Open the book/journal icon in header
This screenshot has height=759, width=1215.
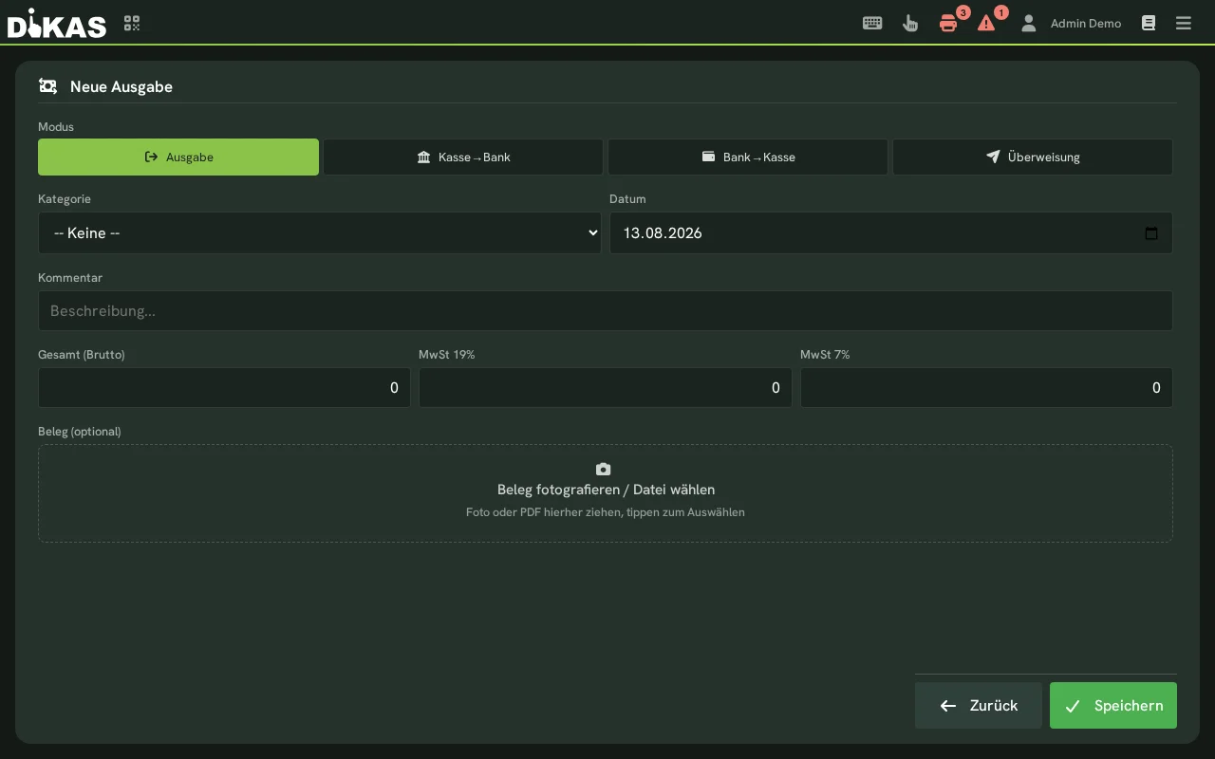[1149, 23]
